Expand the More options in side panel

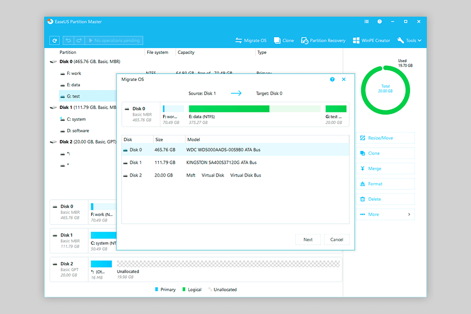pyautogui.click(x=385, y=214)
